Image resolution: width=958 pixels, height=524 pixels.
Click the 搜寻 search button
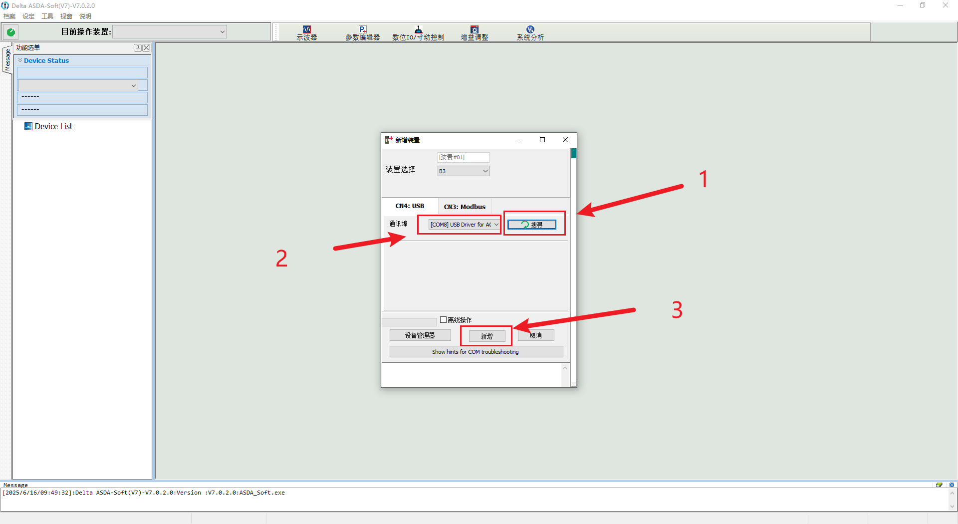point(532,225)
